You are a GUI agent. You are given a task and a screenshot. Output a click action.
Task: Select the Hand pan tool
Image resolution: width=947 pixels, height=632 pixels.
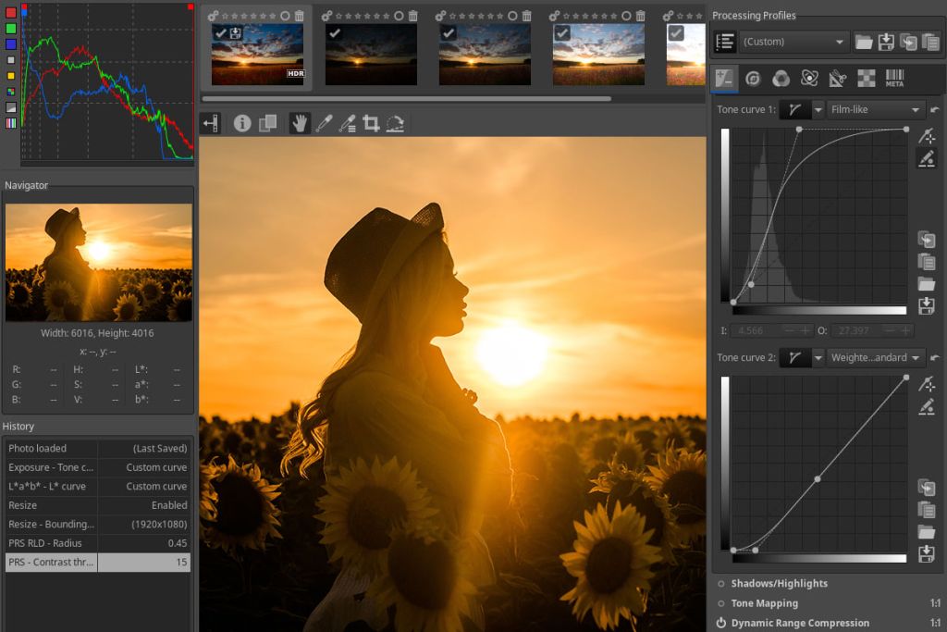pyautogui.click(x=300, y=122)
